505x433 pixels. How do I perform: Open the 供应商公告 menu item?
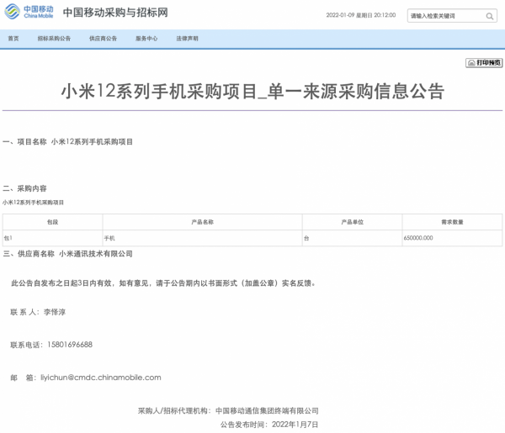pos(103,39)
